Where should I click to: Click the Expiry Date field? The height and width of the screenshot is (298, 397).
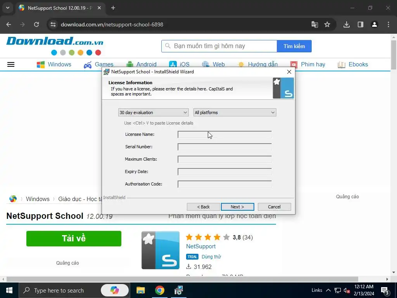click(x=224, y=172)
